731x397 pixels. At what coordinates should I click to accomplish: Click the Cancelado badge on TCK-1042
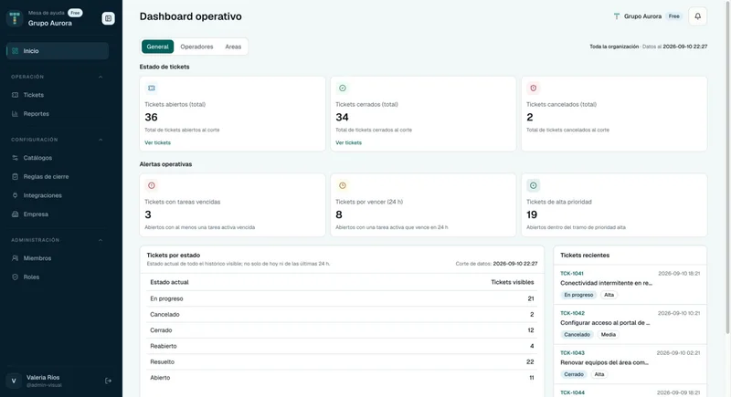(x=577, y=335)
